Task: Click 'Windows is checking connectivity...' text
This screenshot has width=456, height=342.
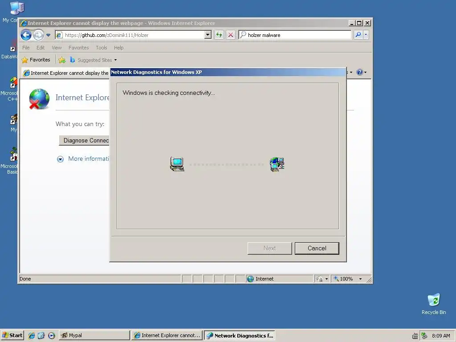Action: [x=169, y=93]
